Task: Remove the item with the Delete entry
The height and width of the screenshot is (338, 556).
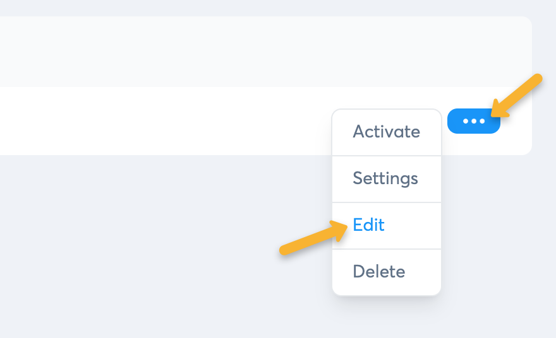Action: pos(379,272)
